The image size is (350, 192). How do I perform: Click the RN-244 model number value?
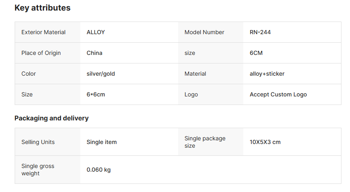coord(260,32)
